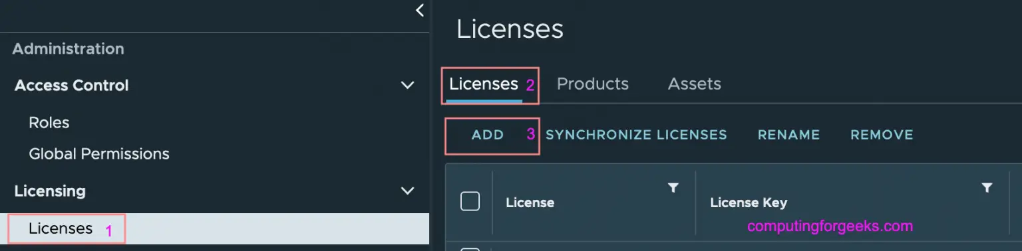The width and height of the screenshot is (1022, 251).
Task: Click the Access Control heading label
Action: [x=72, y=86]
